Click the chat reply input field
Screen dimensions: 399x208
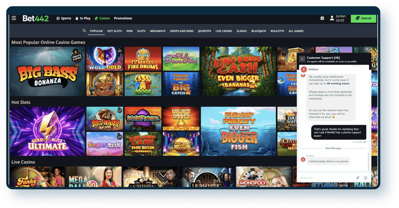pyautogui.click(x=327, y=178)
